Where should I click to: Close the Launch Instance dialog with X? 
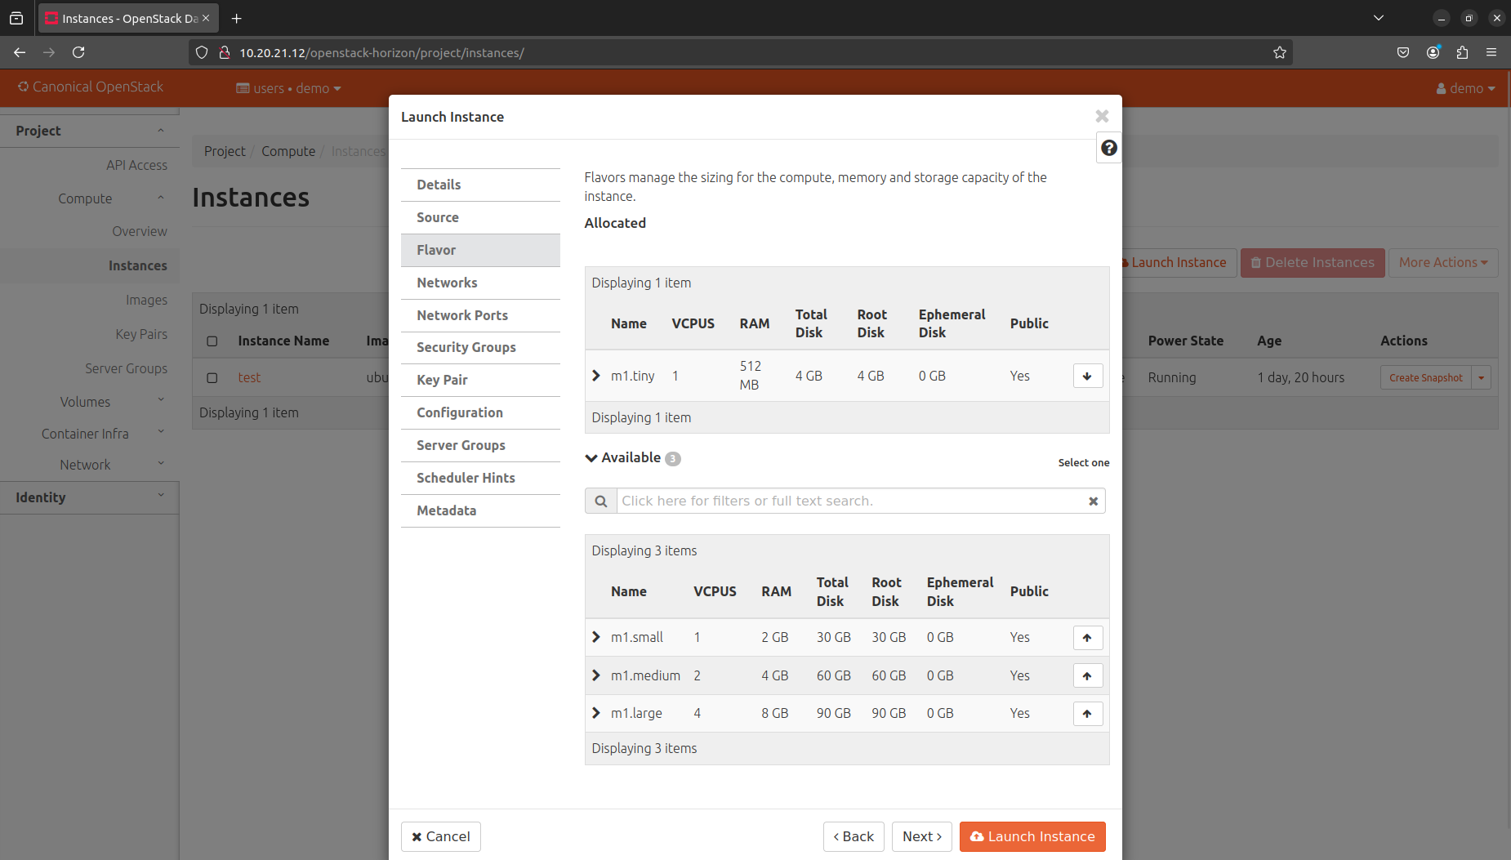tap(1102, 116)
